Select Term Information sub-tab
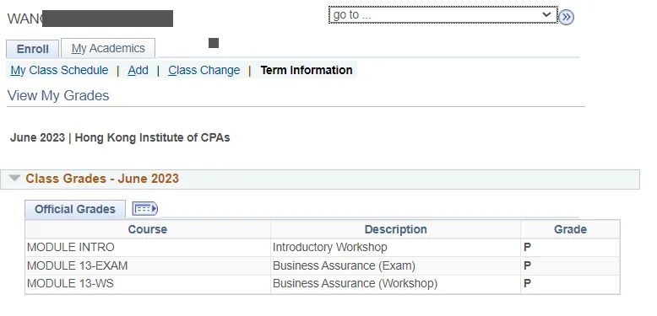Image resolution: width=657 pixels, height=316 pixels. tap(307, 70)
